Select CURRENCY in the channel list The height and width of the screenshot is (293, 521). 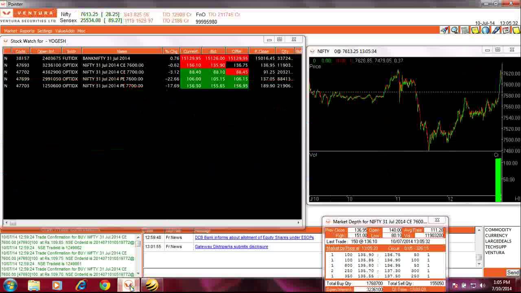(496, 236)
